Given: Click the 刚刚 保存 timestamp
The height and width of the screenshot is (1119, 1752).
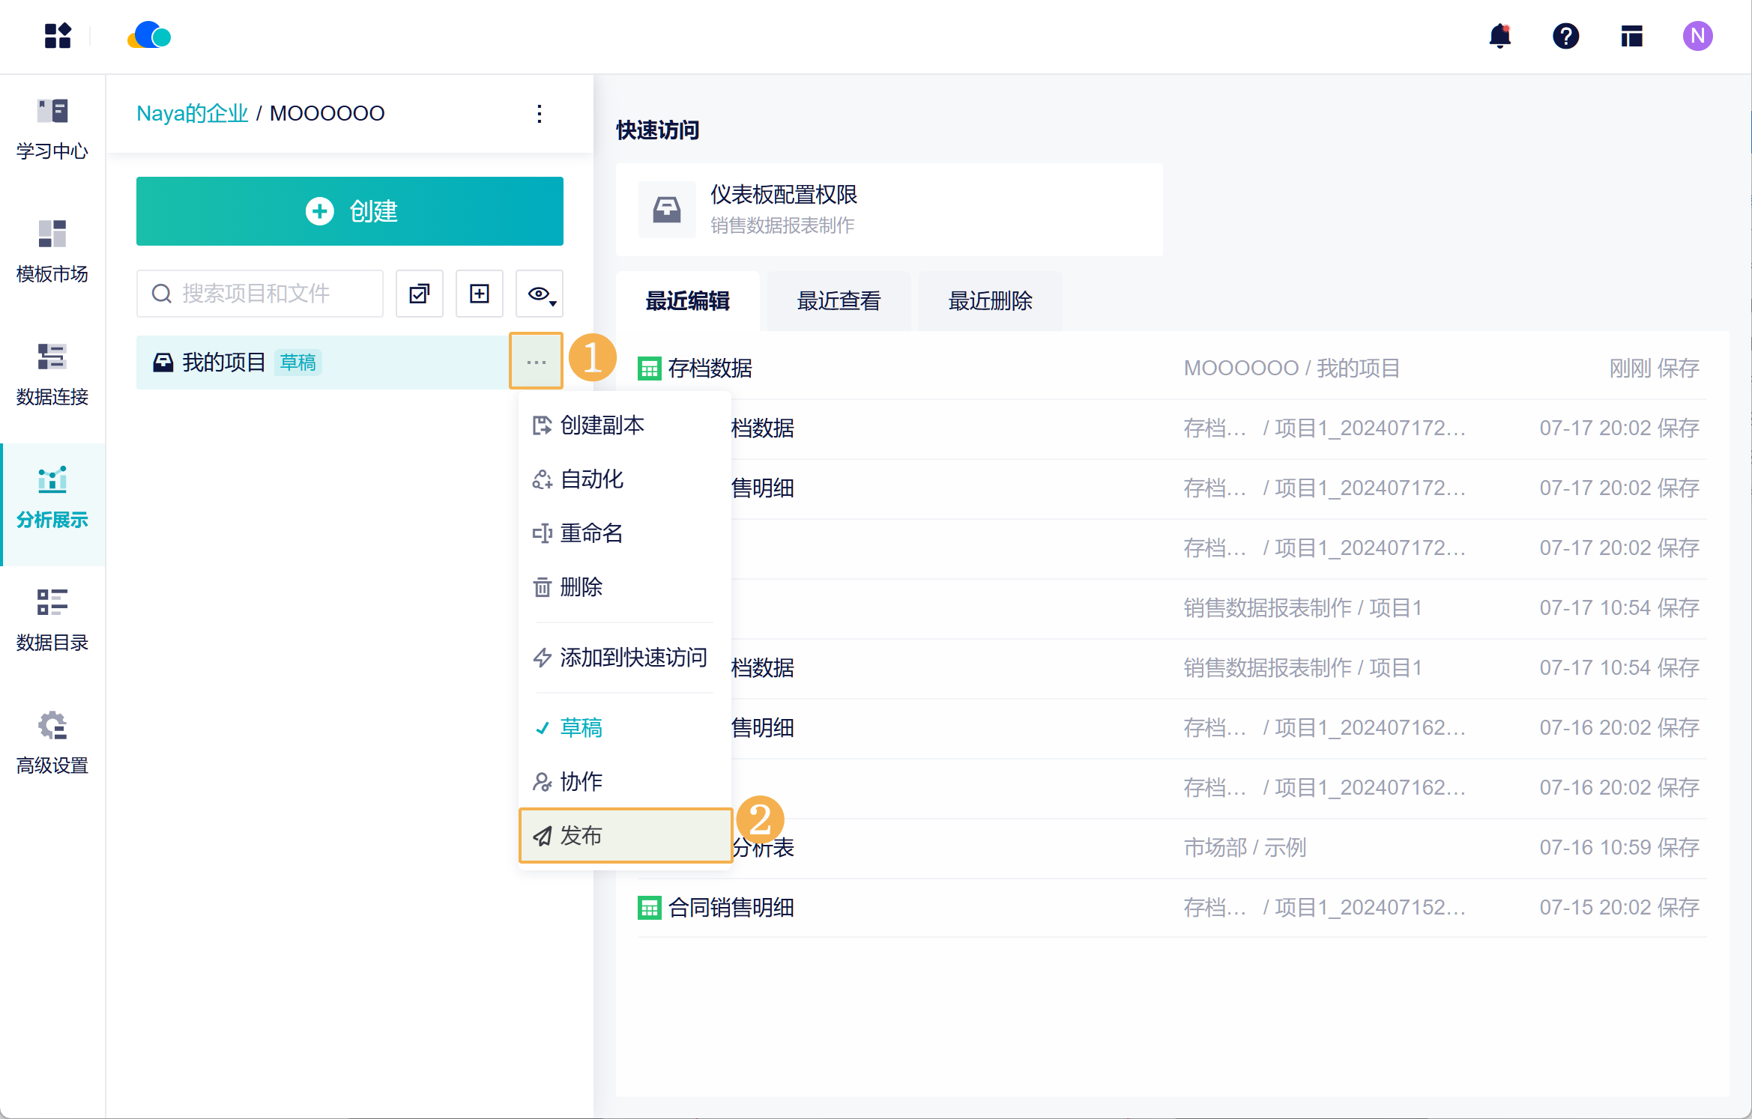Looking at the screenshot, I should click(1655, 369).
